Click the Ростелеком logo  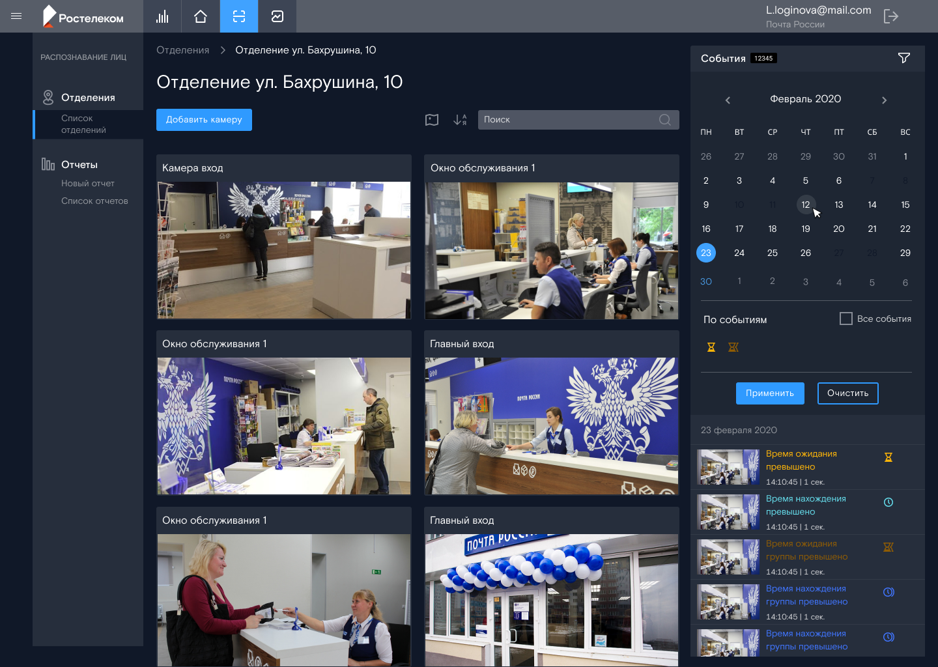tap(83, 16)
